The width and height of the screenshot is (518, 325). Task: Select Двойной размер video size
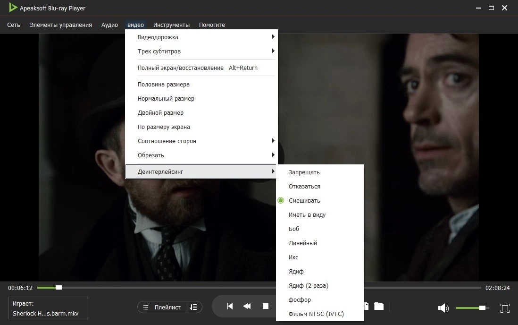point(201,113)
